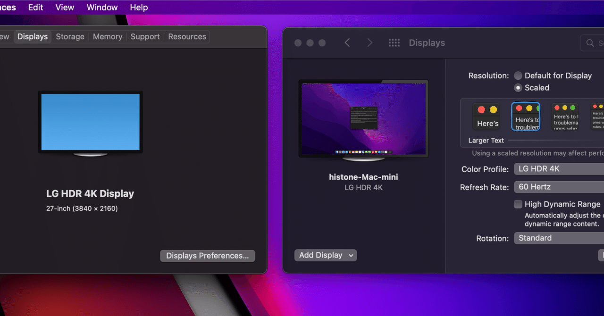Open the Rotation dropdown
Viewport: 604px width, 316px height.
(559, 238)
